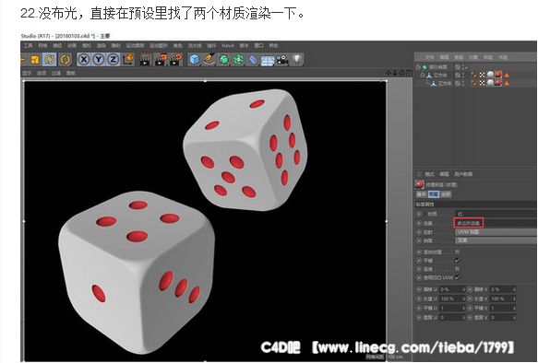
Task: Click the recent-tool rotate icon beside X lock
Action: tap(65, 60)
